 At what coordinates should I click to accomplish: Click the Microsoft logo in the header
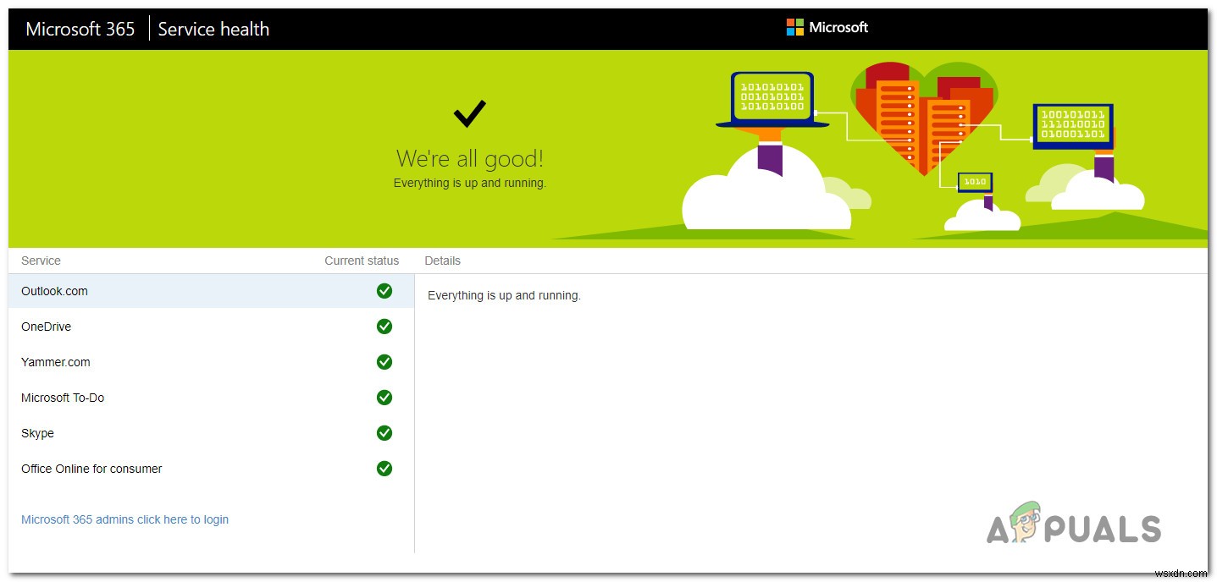(x=826, y=27)
